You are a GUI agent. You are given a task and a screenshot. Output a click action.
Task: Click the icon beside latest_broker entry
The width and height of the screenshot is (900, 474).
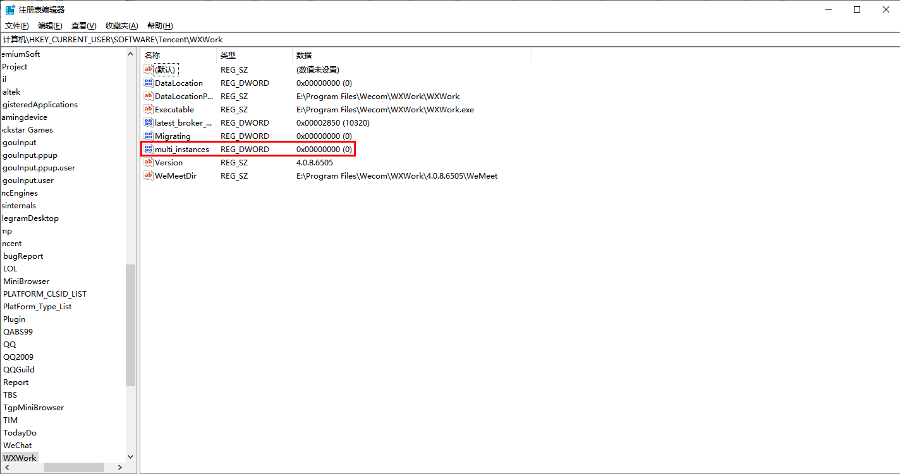(x=149, y=122)
